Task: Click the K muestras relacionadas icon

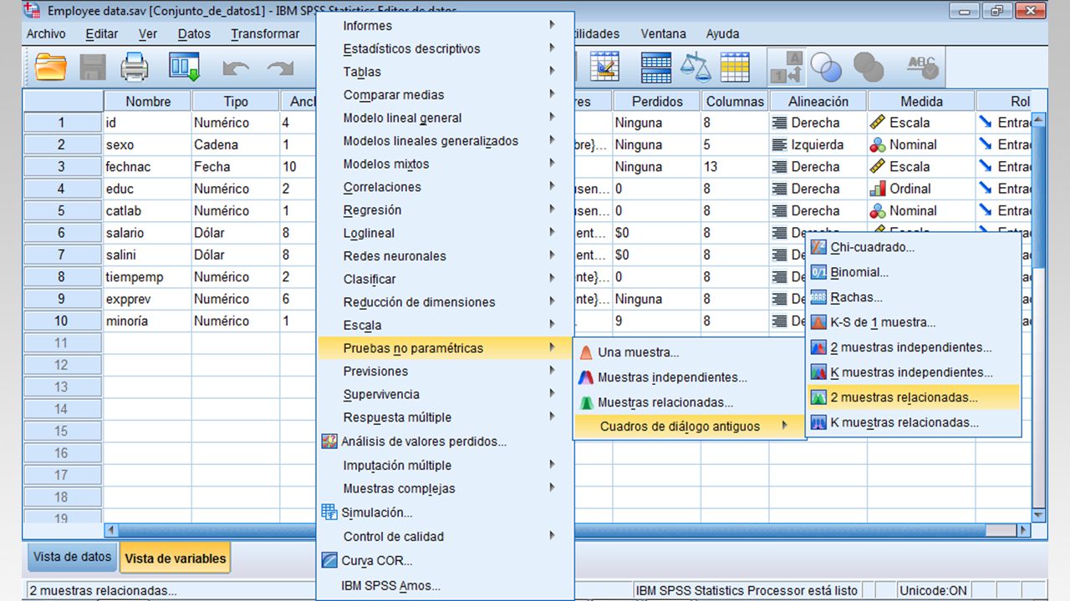Action: tap(818, 422)
